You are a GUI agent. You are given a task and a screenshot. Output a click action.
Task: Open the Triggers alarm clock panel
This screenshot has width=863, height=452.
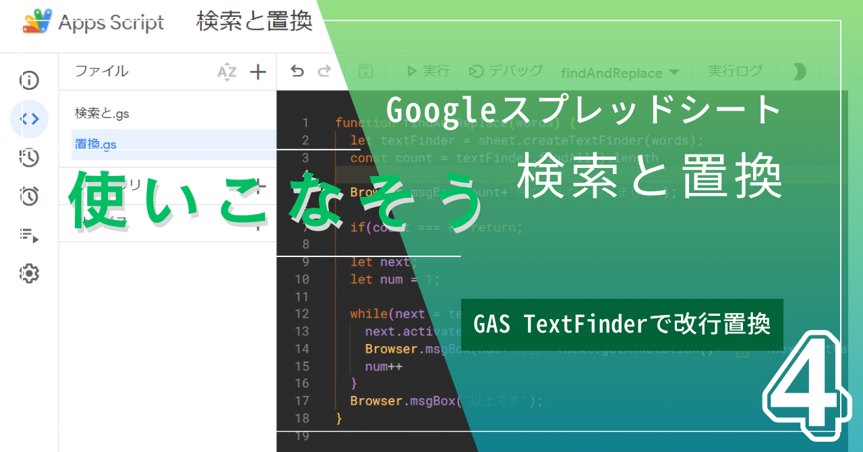tap(30, 196)
